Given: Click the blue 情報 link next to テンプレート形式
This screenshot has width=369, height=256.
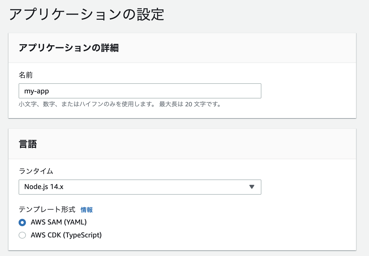Looking at the screenshot, I should coord(86,210).
